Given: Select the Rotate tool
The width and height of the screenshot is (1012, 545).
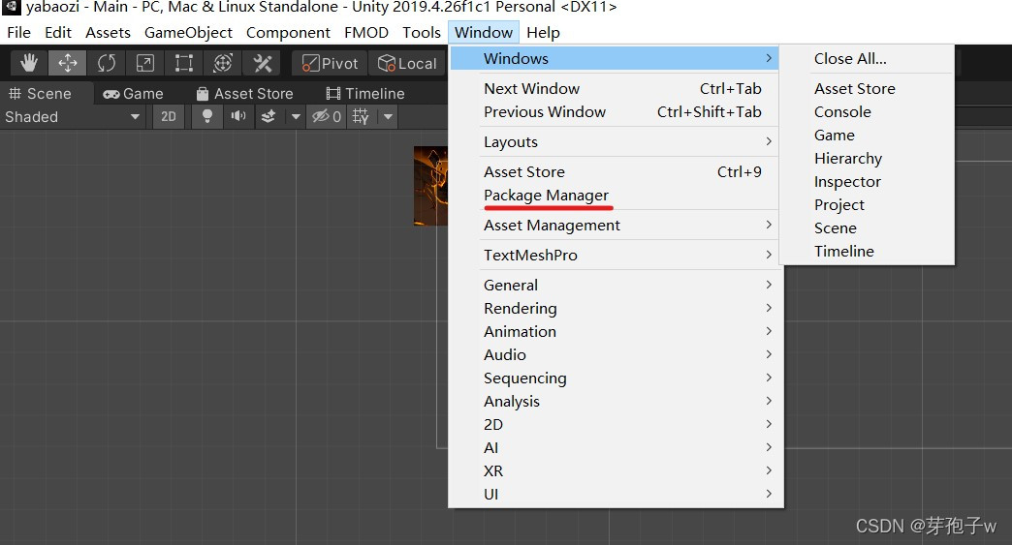Looking at the screenshot, I should 107,63.
